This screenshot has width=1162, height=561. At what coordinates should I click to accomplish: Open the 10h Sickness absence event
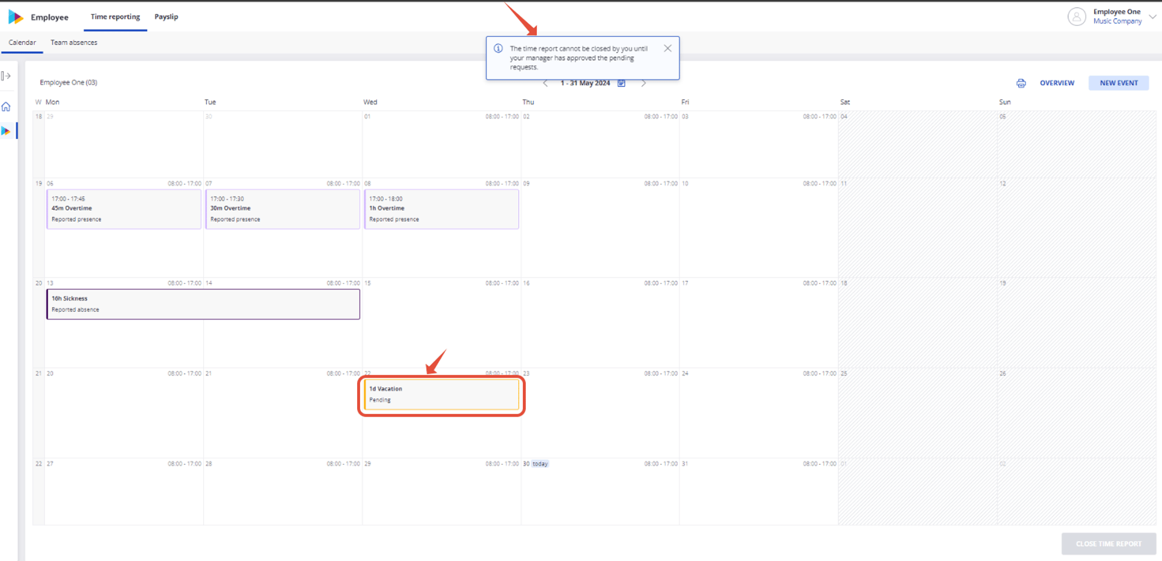coord(203,304)
